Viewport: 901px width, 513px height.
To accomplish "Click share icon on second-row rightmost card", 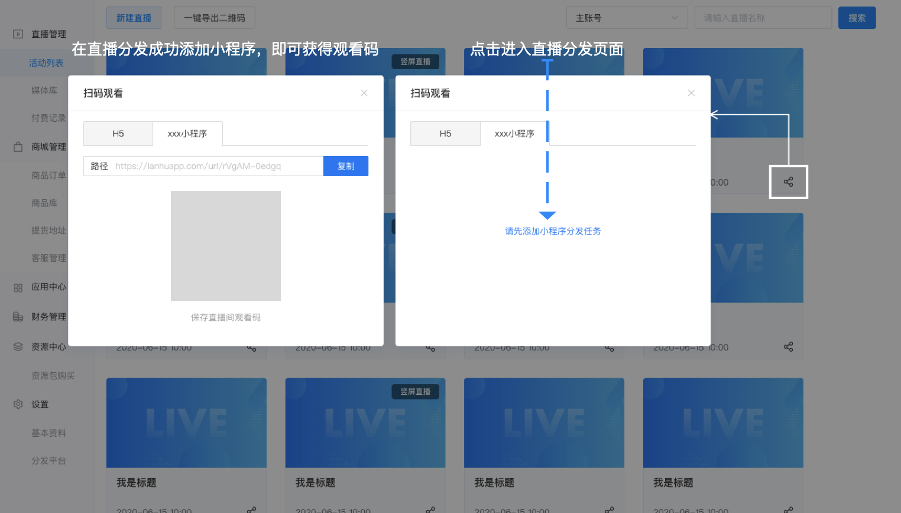I will (x=788, y=347).
